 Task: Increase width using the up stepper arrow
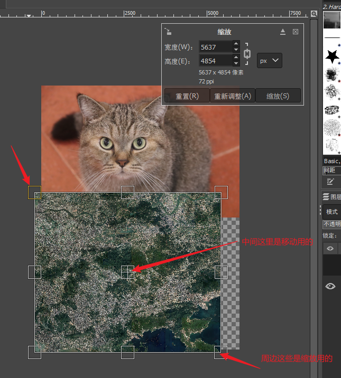point(236,44)
